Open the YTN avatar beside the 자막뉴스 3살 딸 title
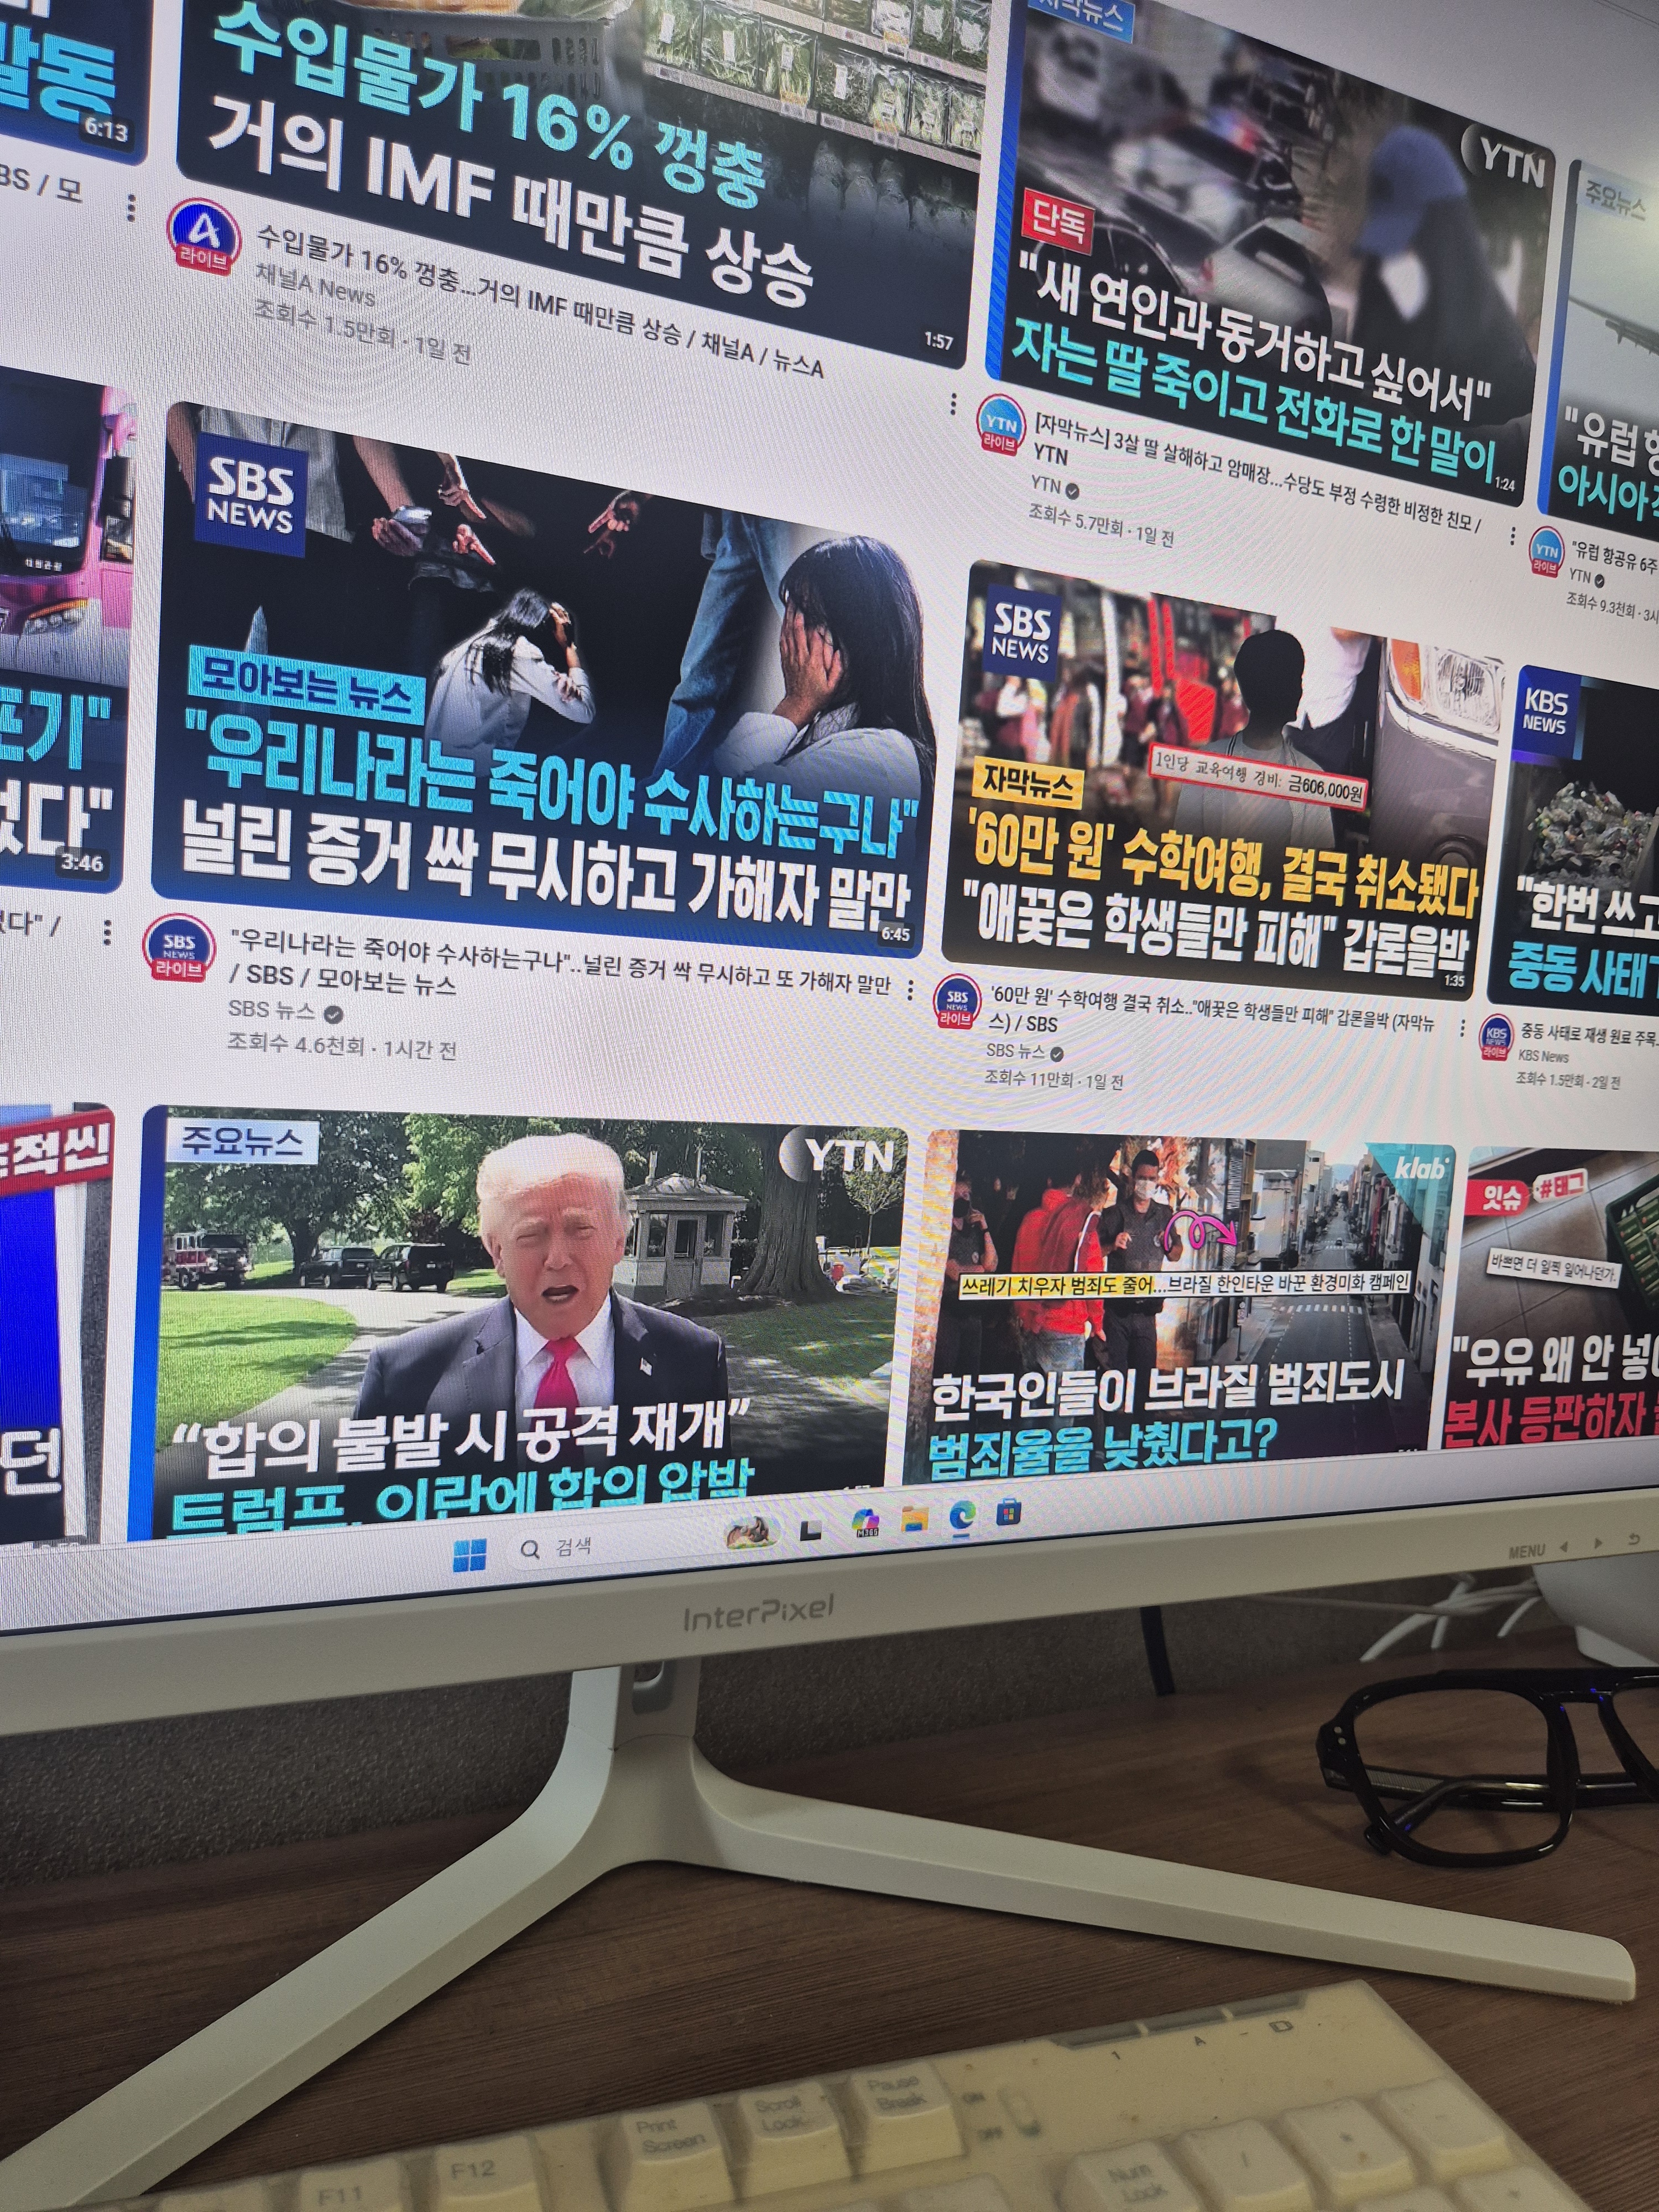 coord(1000,425)
